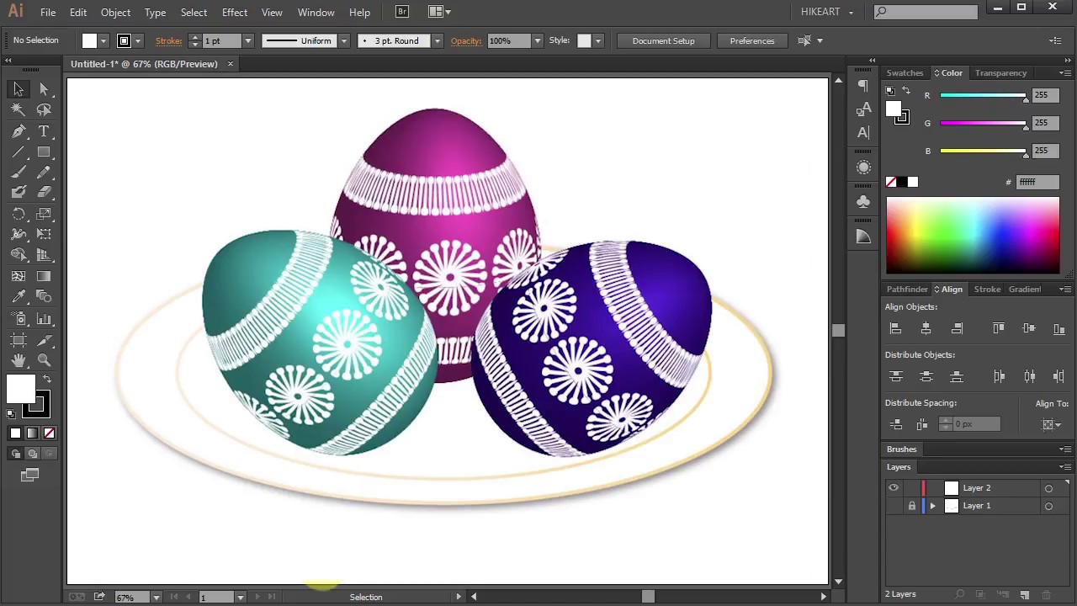Open the HIKEART workspace switcher
This screenshot has height=606, width=1077.
[x=826, y=12]
